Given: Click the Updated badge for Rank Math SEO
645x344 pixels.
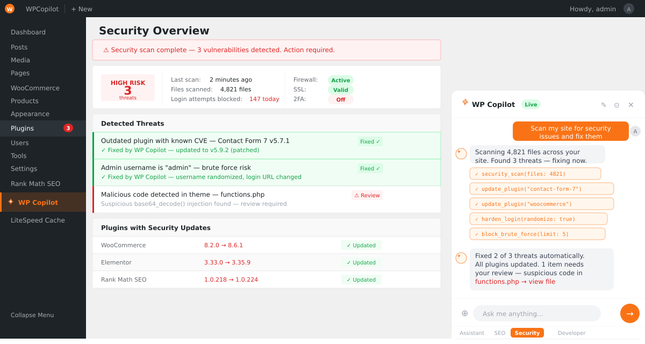Looking at the screenshot, I should click(361, 279).
